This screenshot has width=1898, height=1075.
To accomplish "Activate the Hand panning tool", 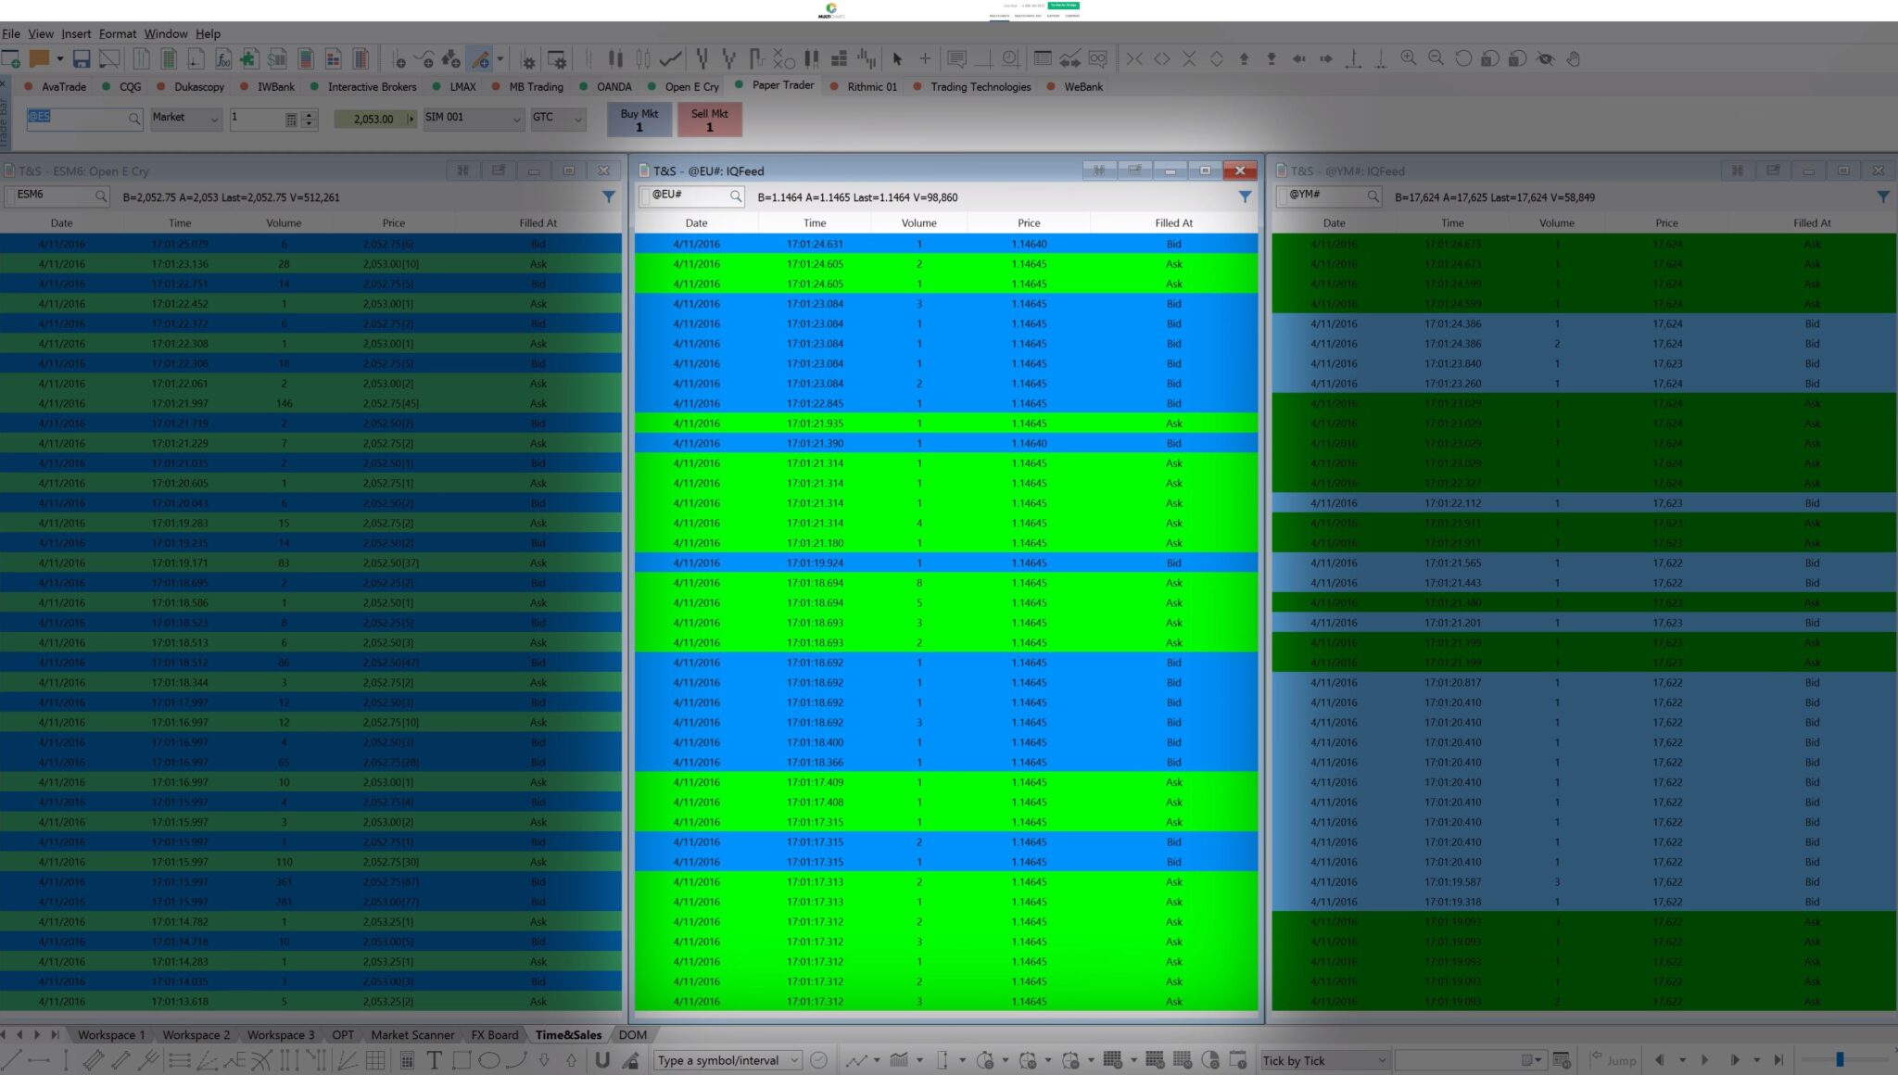I will pyautogui.click(x=1574, y=58).
